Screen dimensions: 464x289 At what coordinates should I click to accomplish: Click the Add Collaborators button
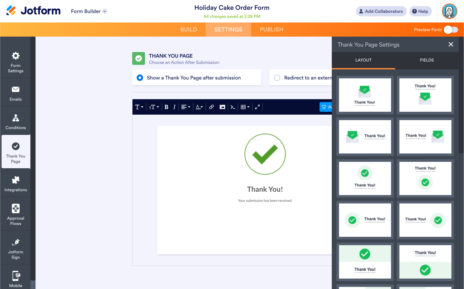381,11
